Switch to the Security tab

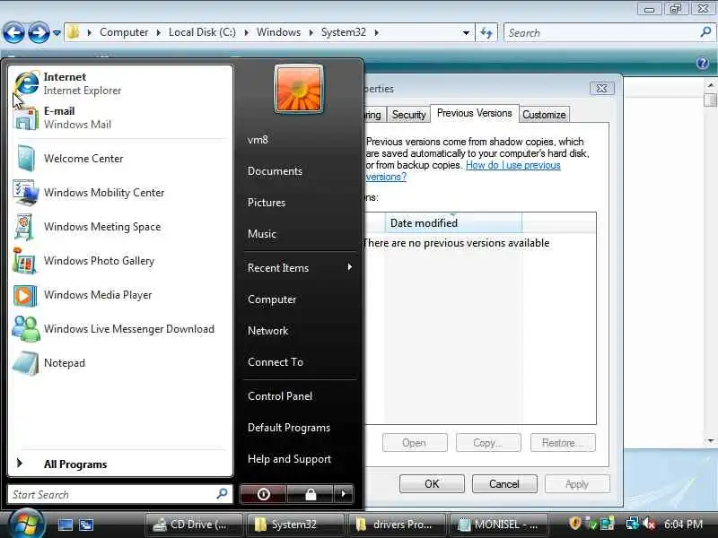tap(408, 115)
